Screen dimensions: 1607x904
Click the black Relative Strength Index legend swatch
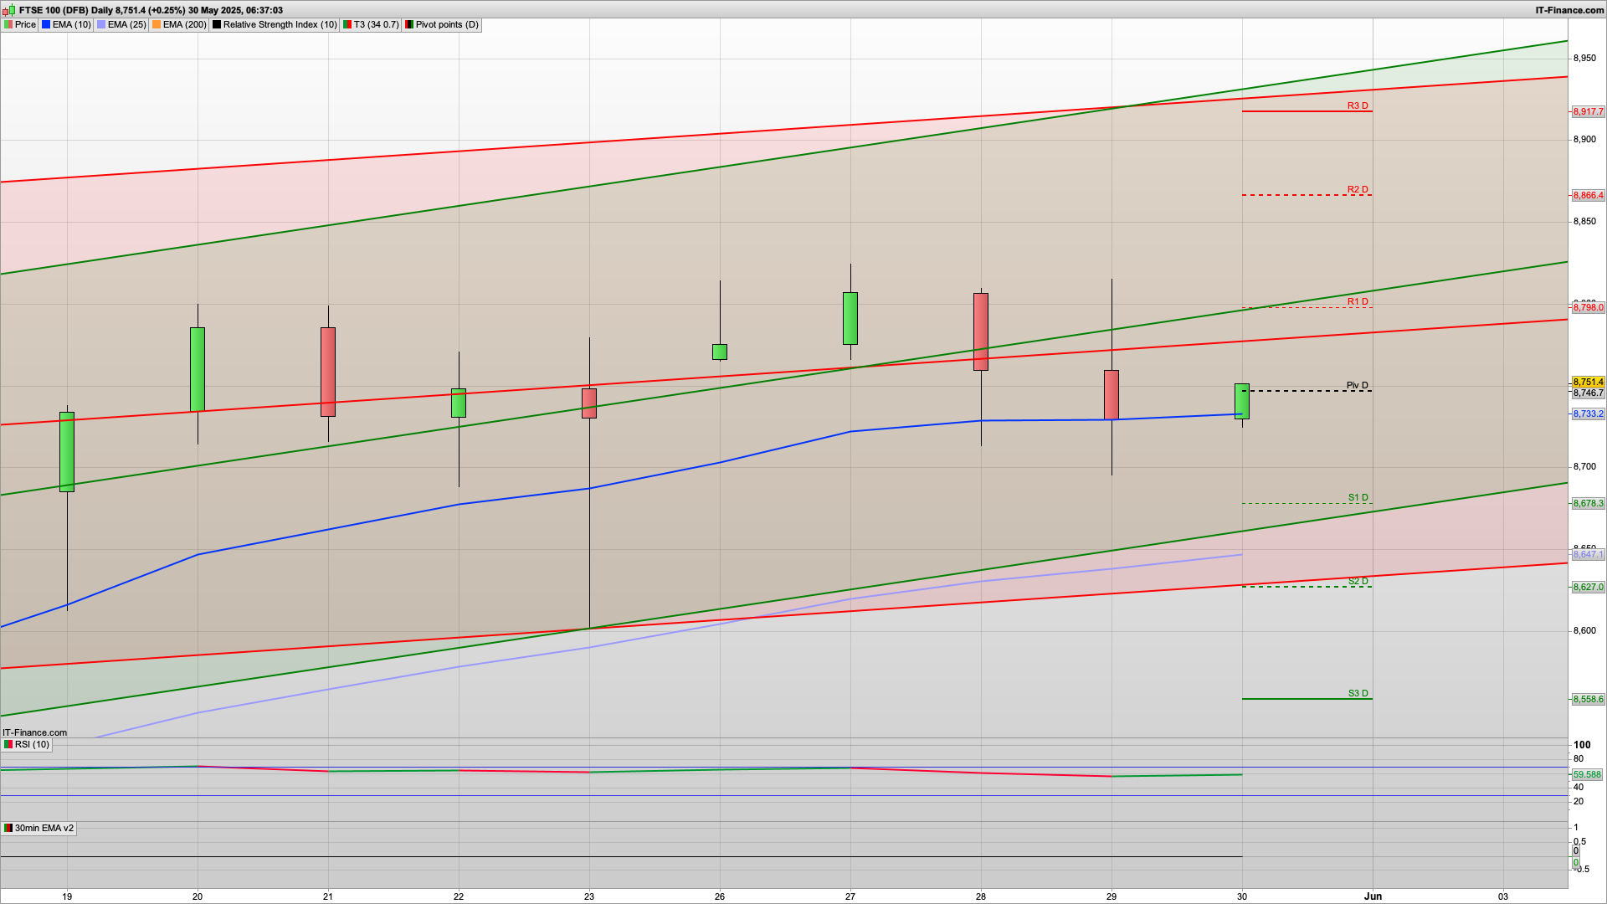(217, 24)
